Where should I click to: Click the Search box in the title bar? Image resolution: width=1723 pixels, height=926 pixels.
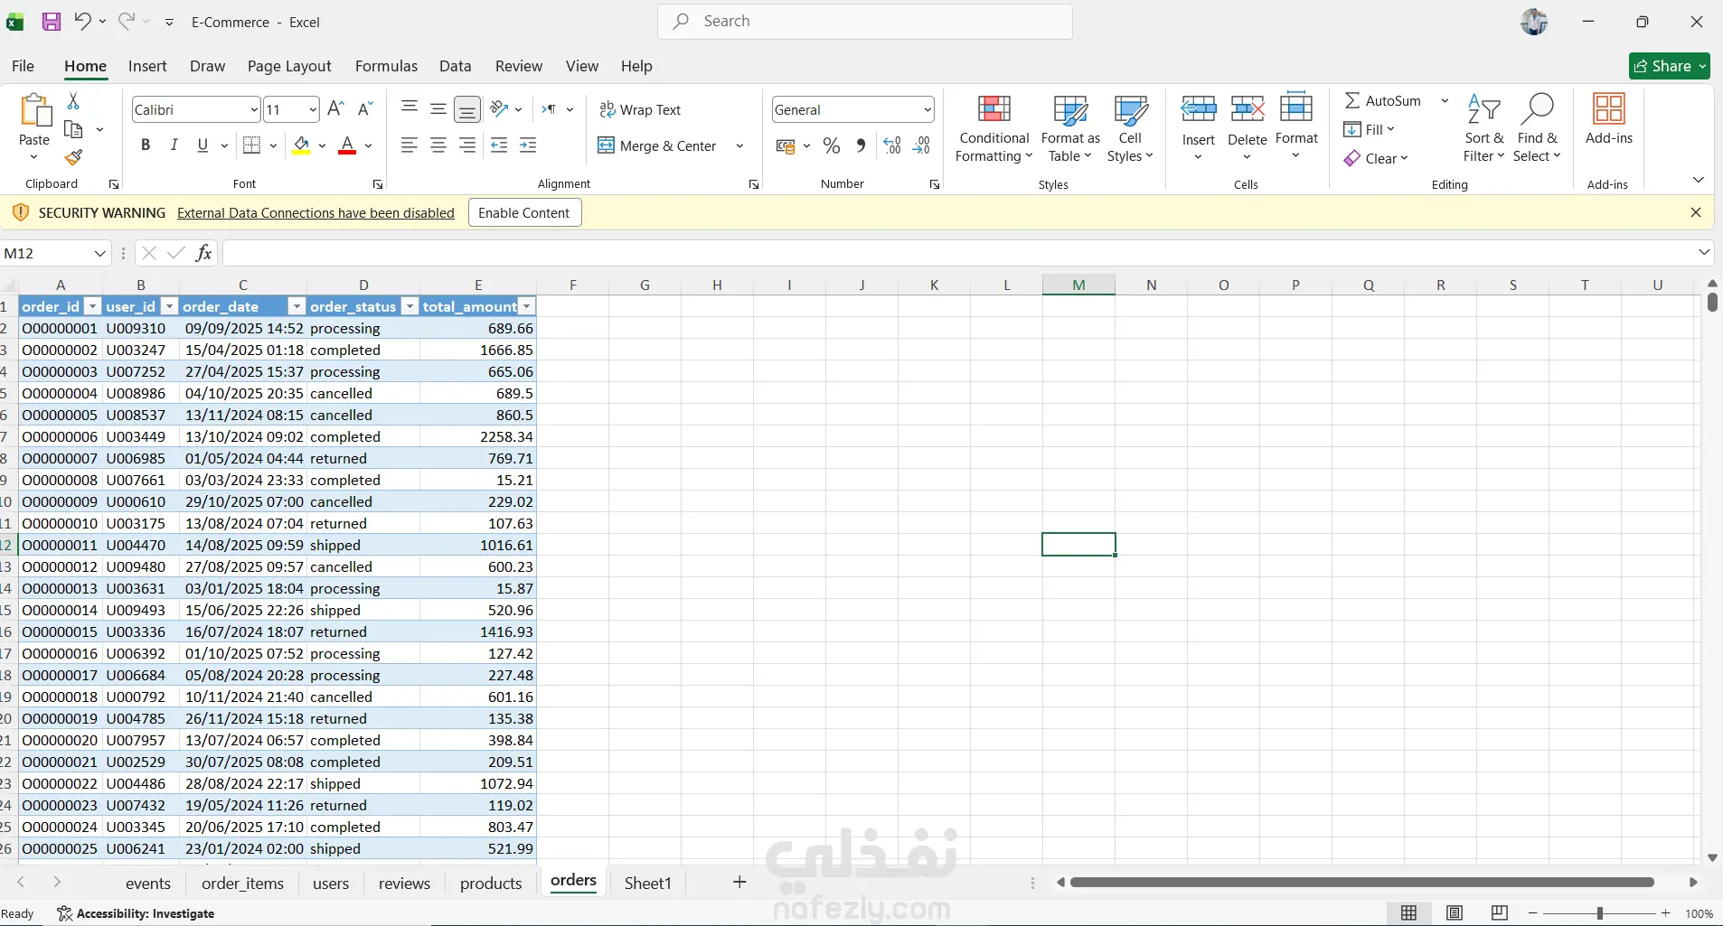[x=865, y=22]
